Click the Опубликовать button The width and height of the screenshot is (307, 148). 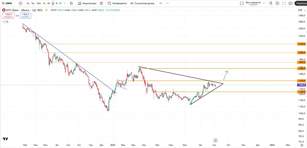click(x=301, y=3)
